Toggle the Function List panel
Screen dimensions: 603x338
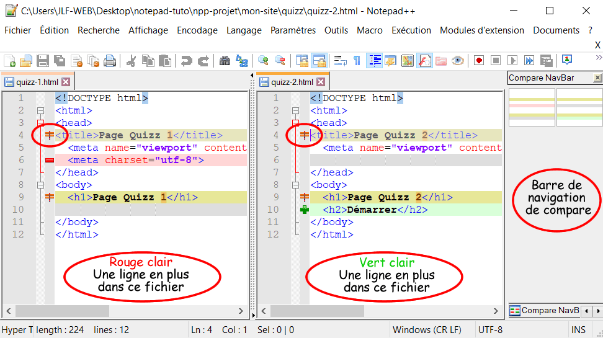(424, 61)
